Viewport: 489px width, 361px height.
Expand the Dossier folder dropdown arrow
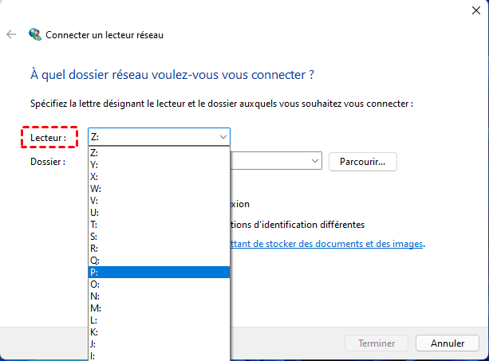click(x=316, y=161)
